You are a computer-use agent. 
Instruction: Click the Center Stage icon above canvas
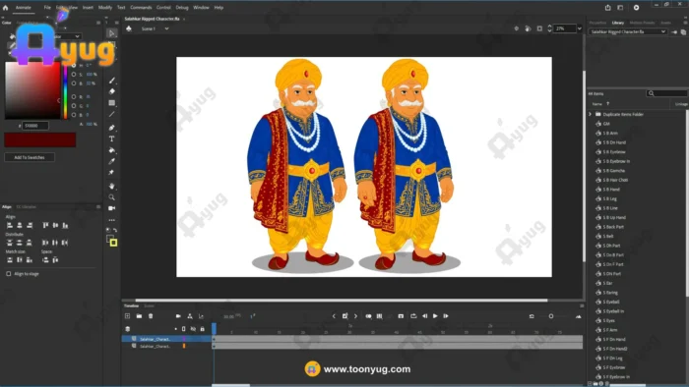pos(517,28)
